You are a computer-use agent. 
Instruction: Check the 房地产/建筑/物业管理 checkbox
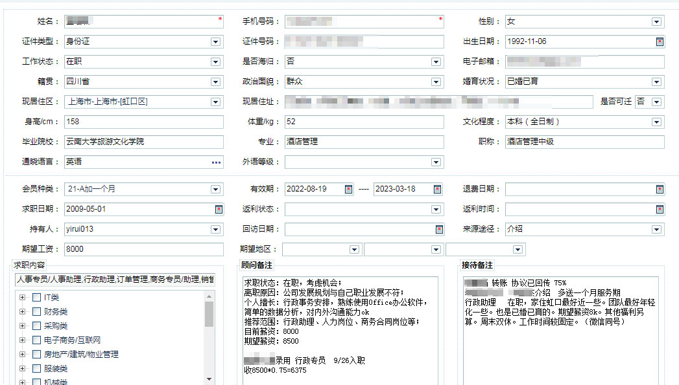tap(37, 355)
